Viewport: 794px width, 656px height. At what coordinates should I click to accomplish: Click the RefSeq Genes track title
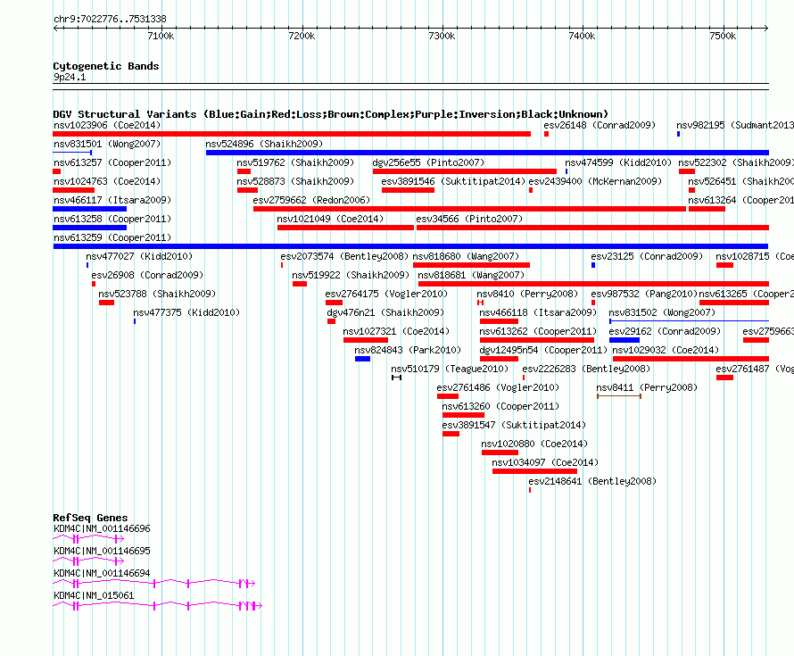coord(90,518)
